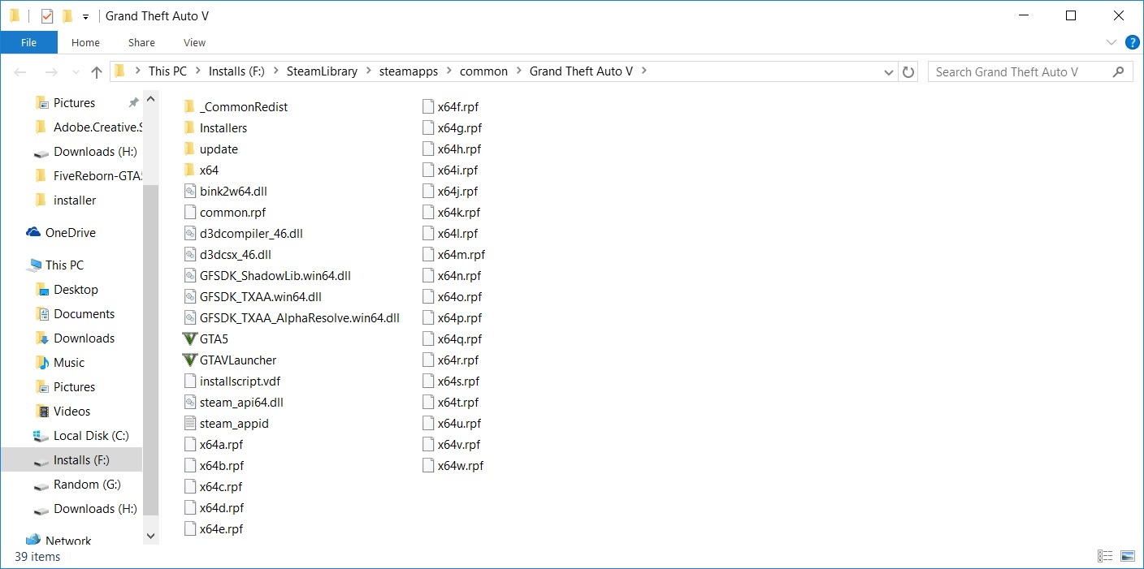The height and width of the screenshot is (569, 1144).
Task: Click the New folder icon in the title bar
Action: click(x=67, y=15)
